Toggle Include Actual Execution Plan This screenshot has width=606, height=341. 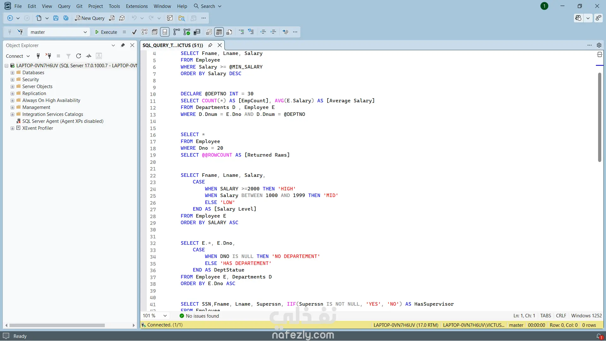point(176,32)
